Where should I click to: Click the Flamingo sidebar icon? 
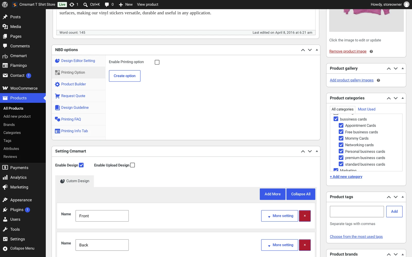pyautogui.click(x=5, y=66)
